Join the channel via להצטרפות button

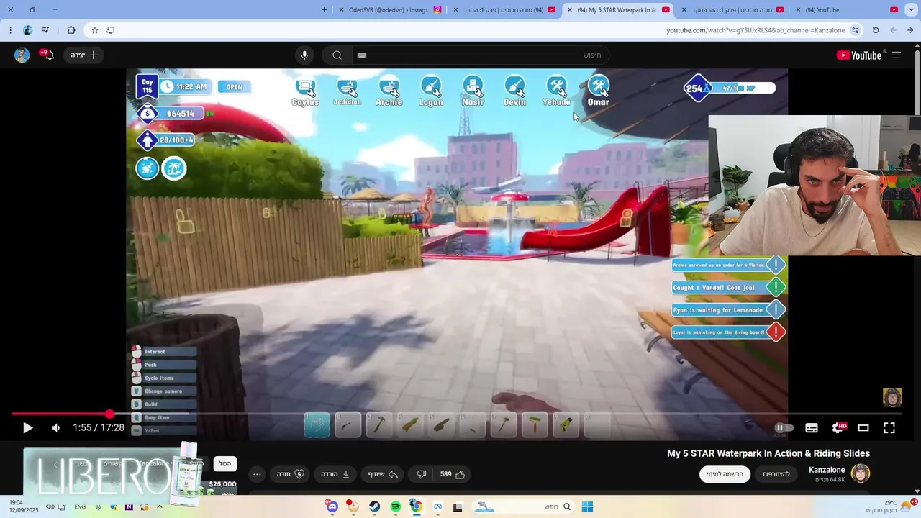click(776, 474)
